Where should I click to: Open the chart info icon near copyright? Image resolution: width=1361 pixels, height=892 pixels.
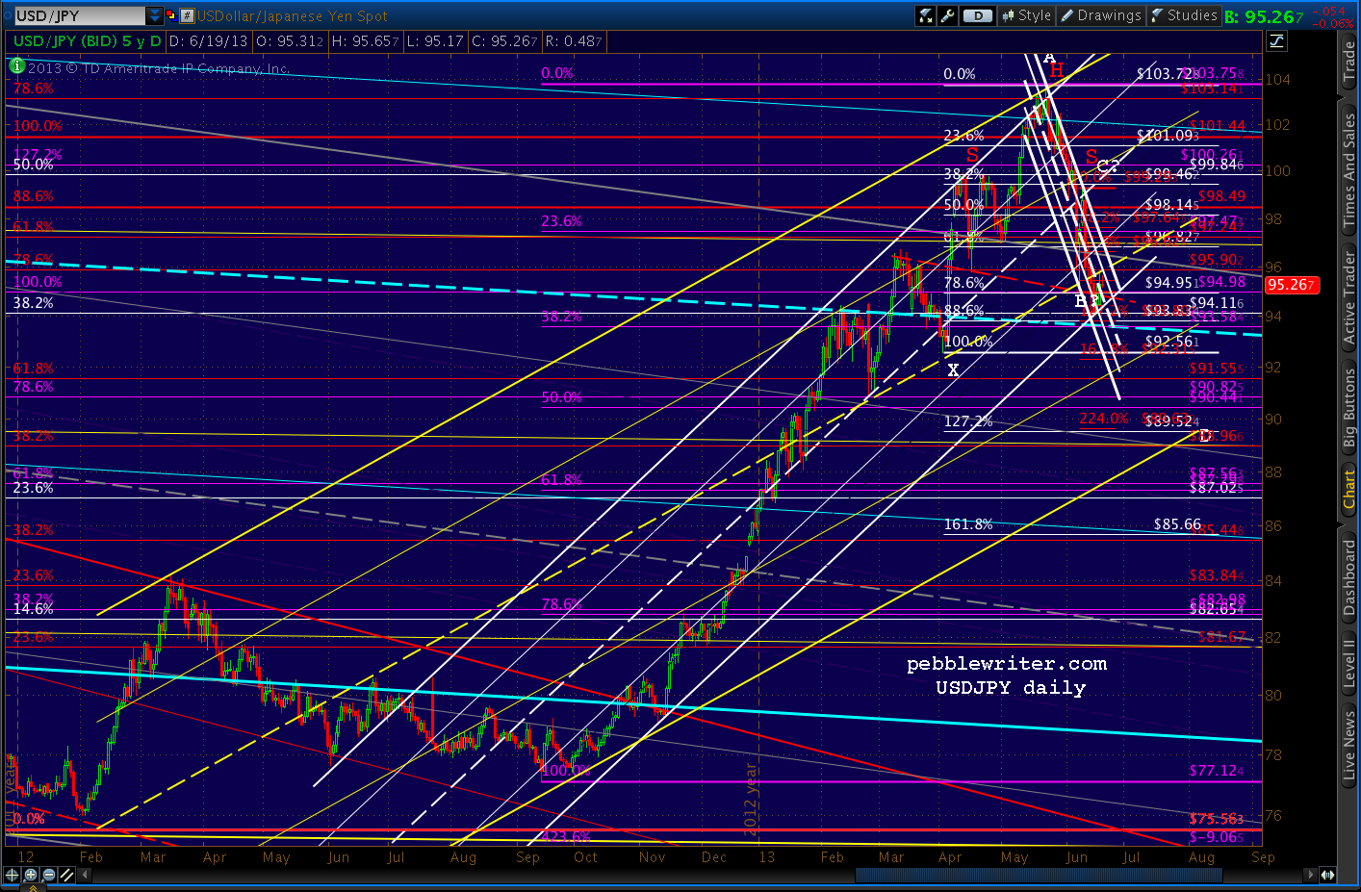pyautogui.click(x=16, y=66)
